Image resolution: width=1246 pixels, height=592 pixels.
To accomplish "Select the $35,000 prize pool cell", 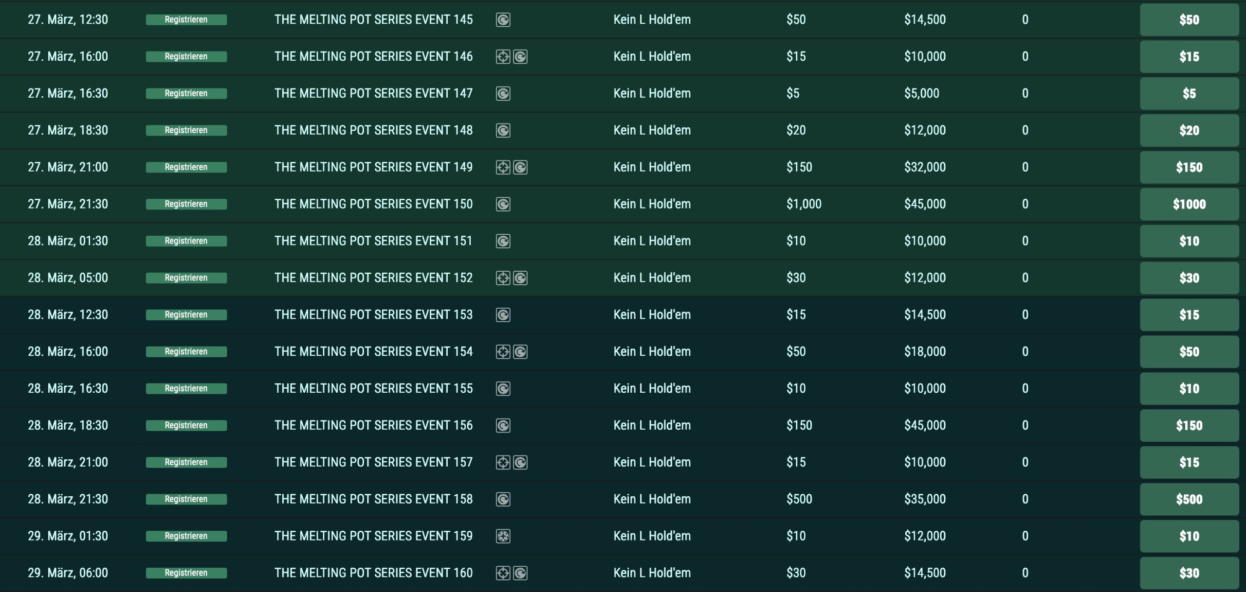I will click(x=925, y=499).
